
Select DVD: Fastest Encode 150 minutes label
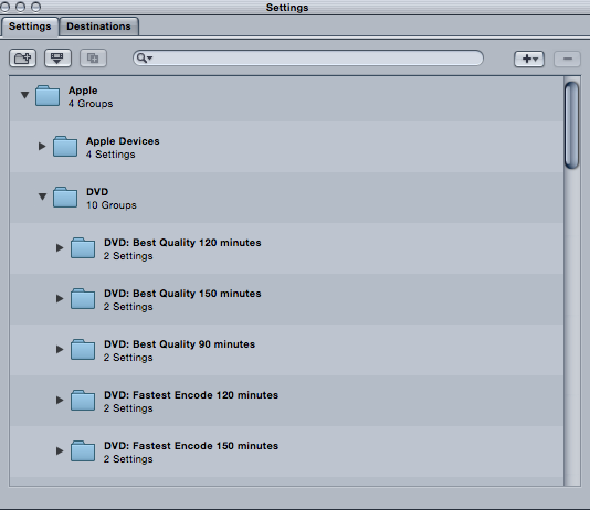click(x=191, y=446)
